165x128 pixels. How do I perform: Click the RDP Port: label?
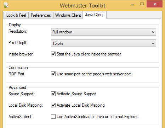click(x=17, y=74)
